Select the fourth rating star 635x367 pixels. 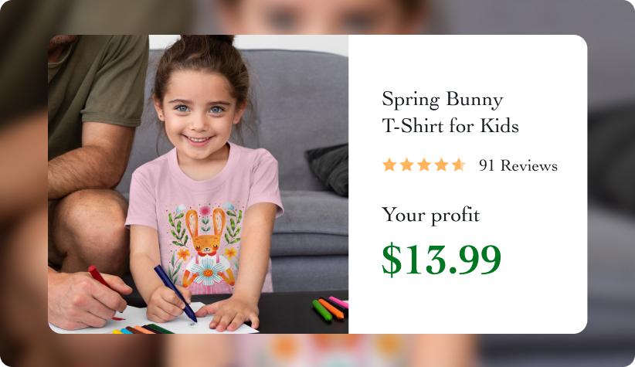tap(441, 165)
